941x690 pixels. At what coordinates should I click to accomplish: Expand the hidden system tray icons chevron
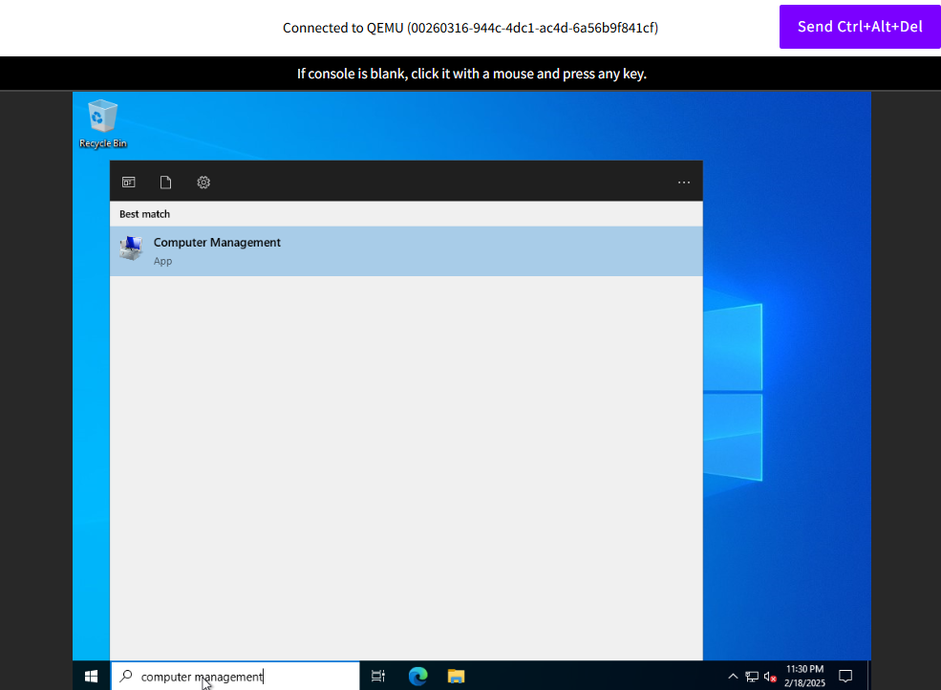click(733, 677)
